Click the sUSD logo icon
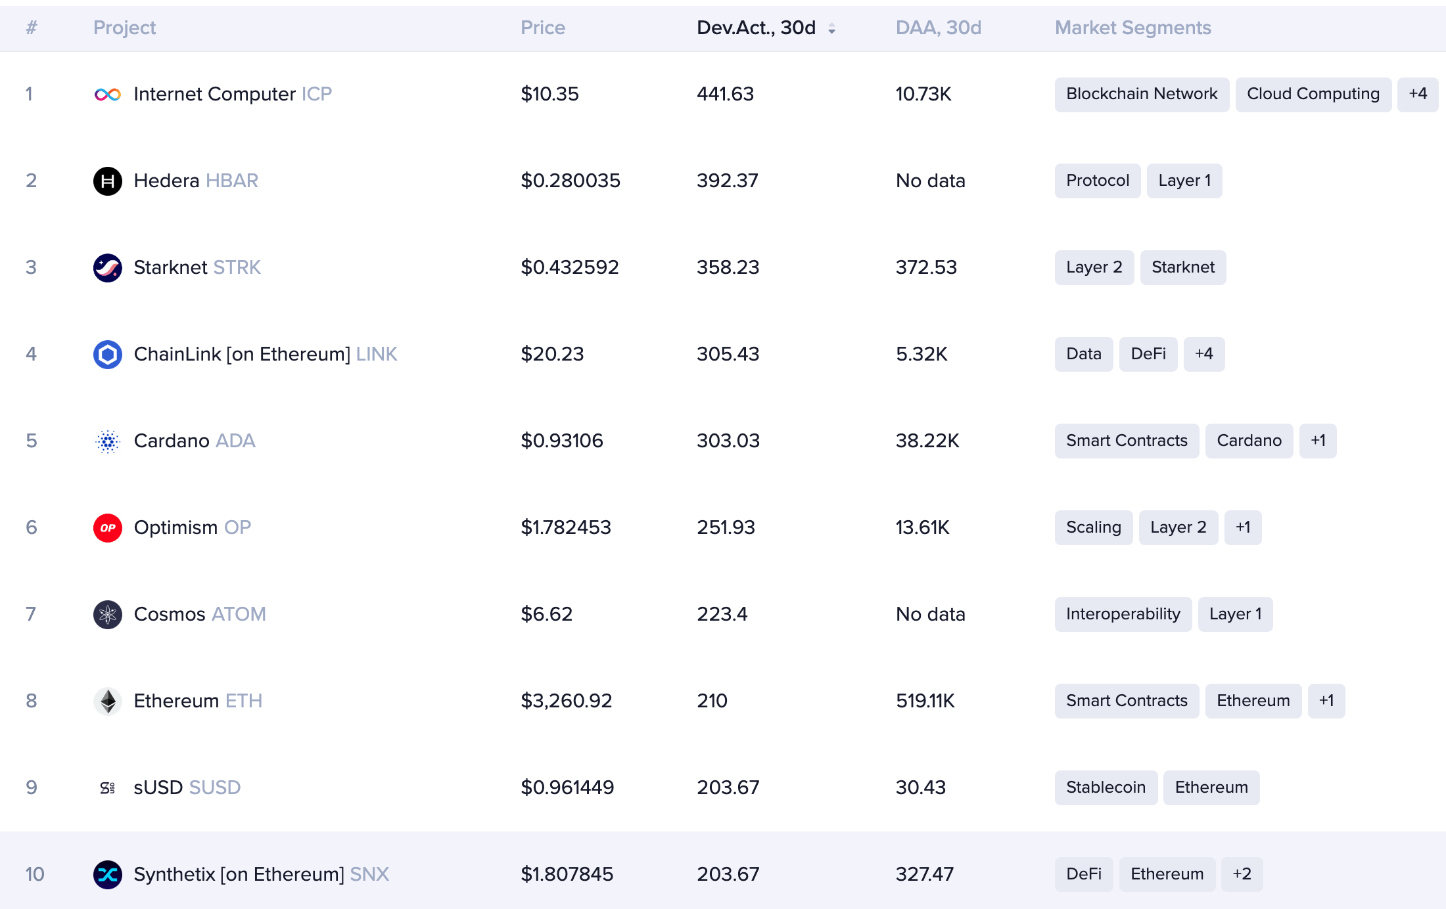Viewport: 1446px width, 909px height. (x=108, y=788)
